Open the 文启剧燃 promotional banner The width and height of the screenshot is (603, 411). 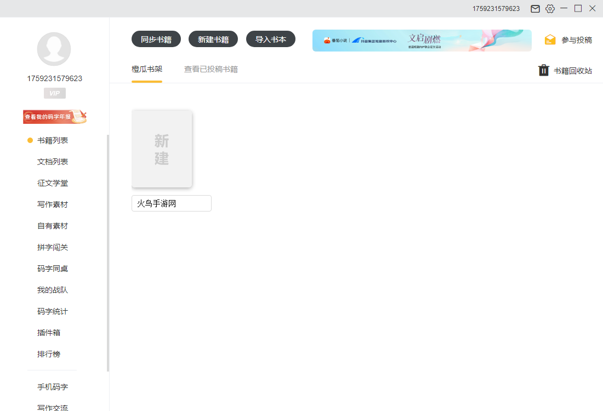(422, 41)
